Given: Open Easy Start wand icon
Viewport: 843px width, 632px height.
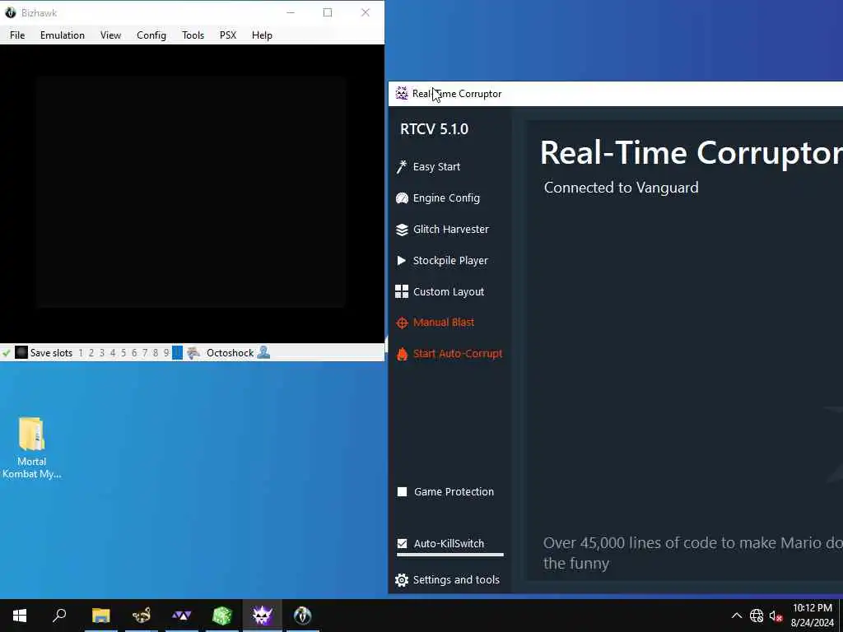Looking at the screenshot, I should pyautogui.click(x=402, y=166).
